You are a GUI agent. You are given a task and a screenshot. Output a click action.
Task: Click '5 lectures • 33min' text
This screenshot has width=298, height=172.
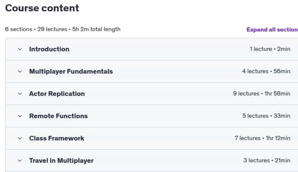(266, 116)
